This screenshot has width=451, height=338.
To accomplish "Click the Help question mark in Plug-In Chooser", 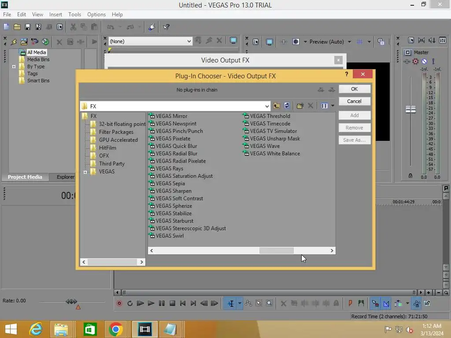I will pos(347,74).
